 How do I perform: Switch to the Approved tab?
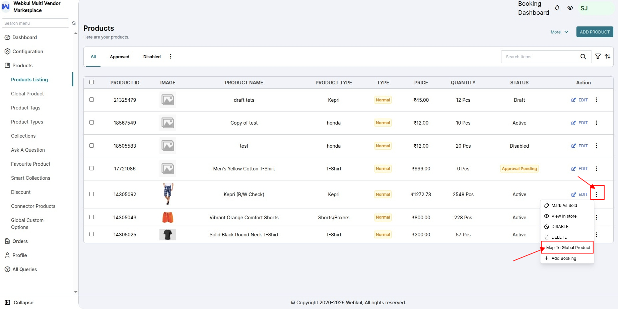pyautogui.click(x=120, y=57)
